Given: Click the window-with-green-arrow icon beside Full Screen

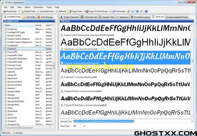Looking at the screenshot, I should 128,12.
